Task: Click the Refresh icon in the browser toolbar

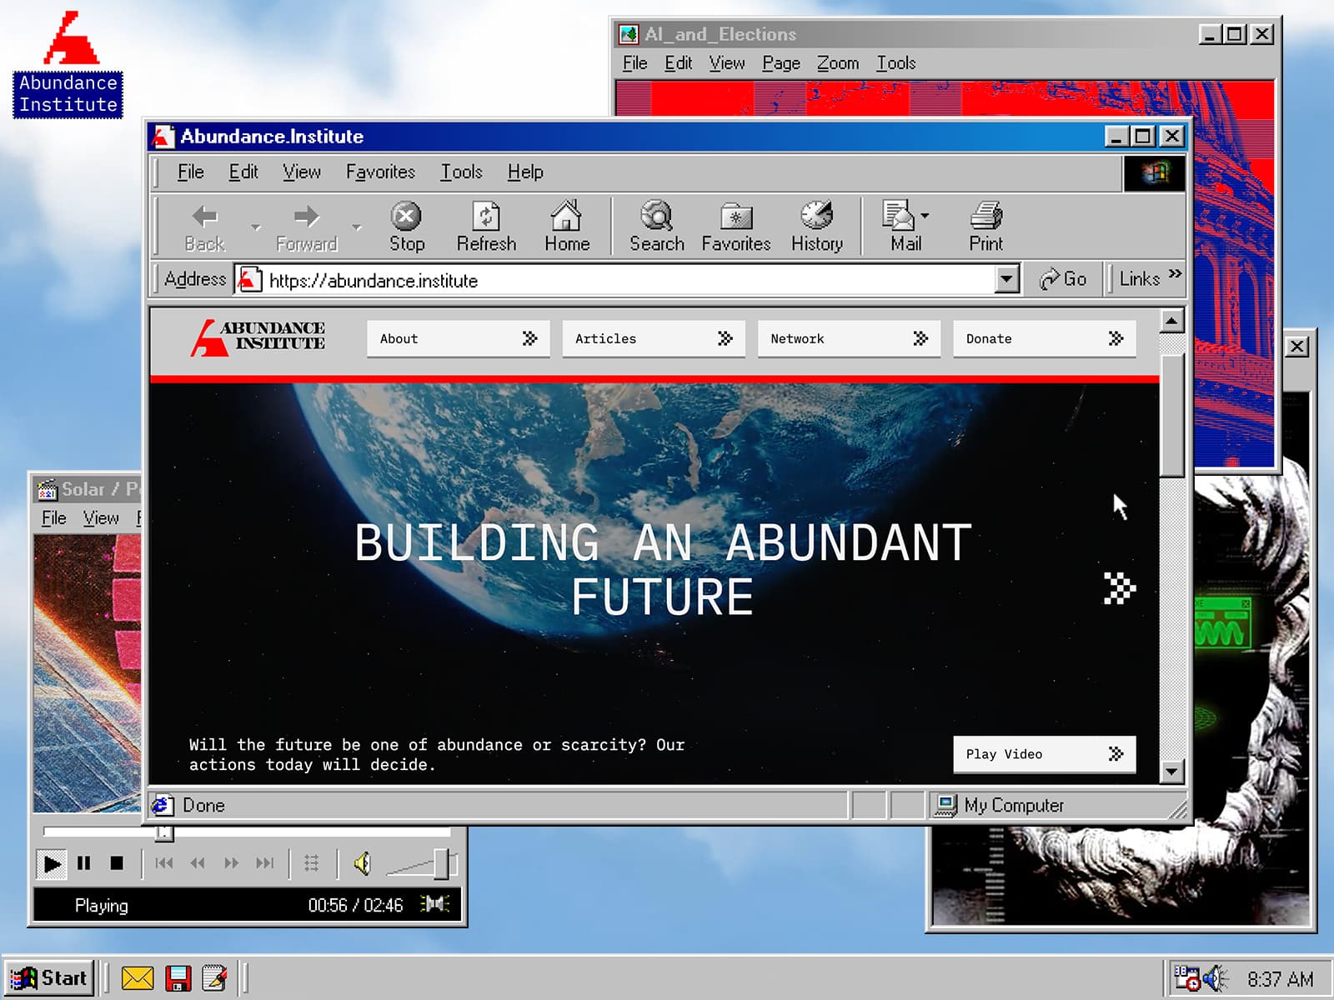Action: [486, 219]
